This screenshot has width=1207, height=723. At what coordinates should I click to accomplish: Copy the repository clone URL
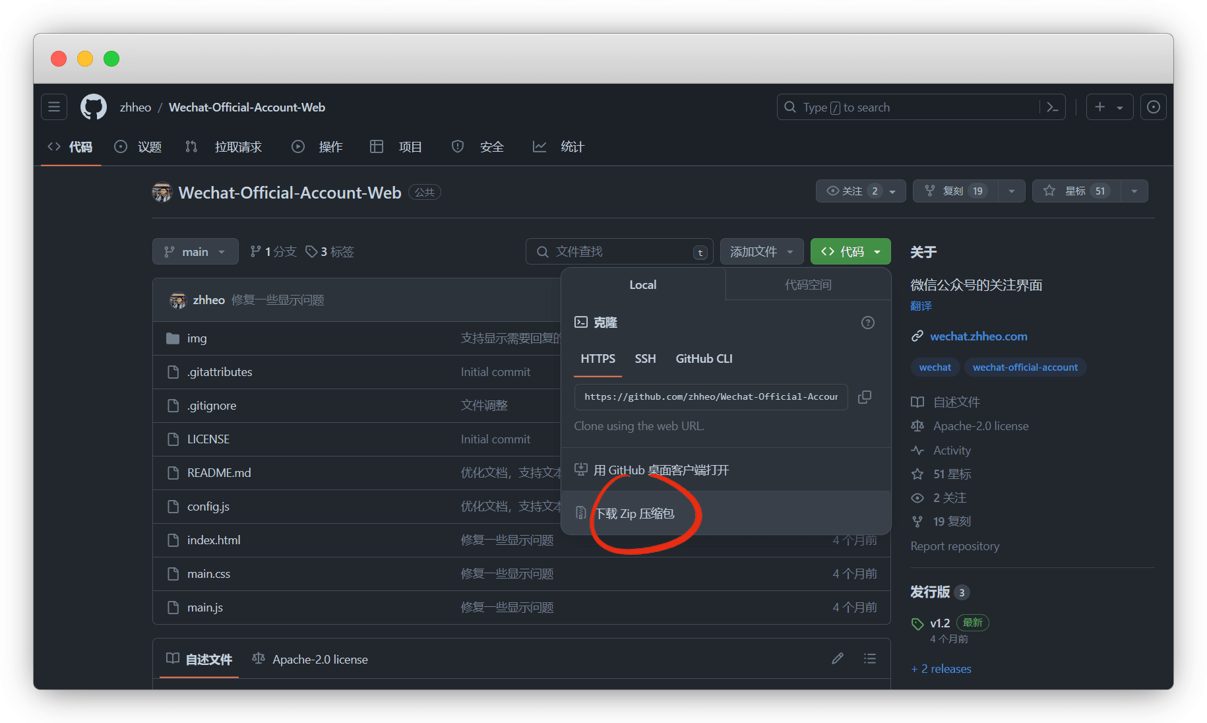click(x=865, y=396)
